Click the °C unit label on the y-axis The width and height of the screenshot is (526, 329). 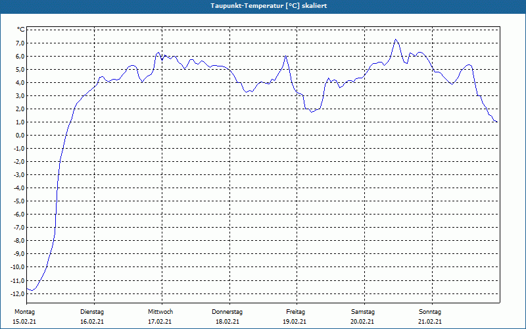[21, 30]
